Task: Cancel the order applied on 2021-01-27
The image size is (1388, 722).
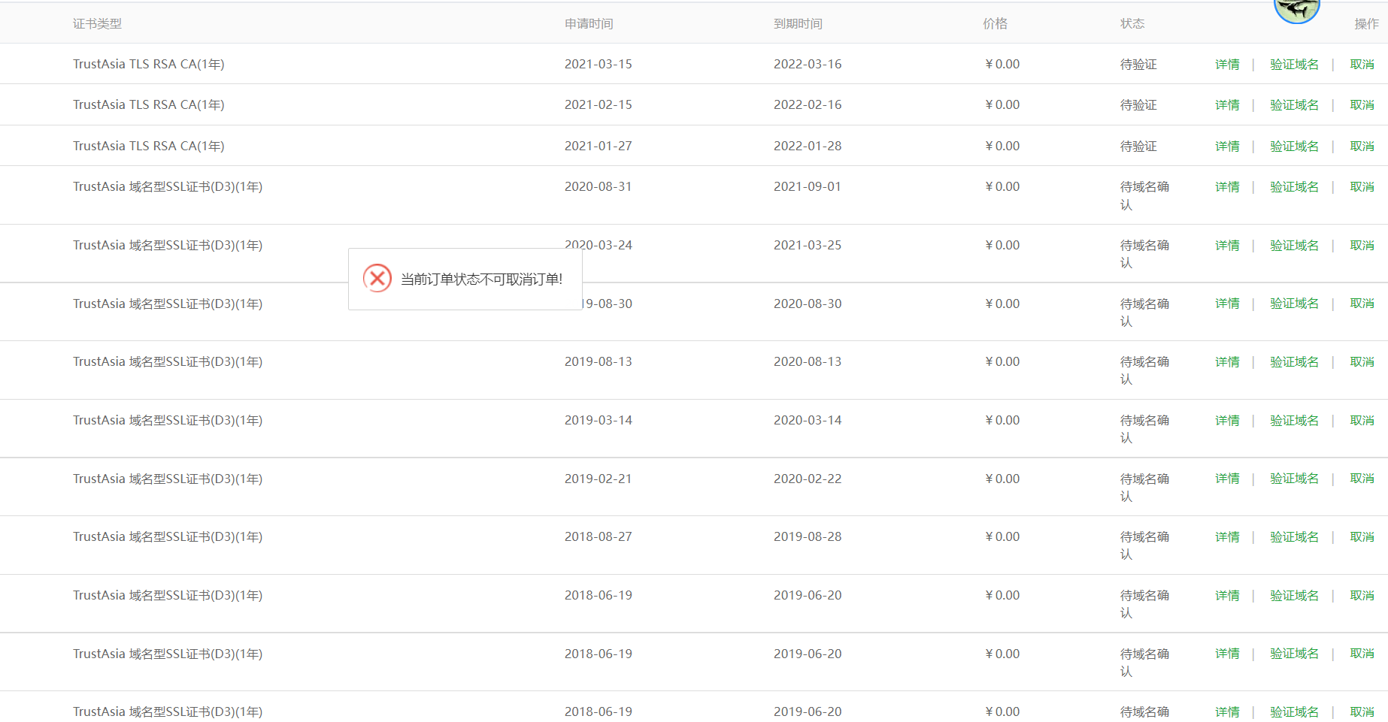Action: 1362,147
